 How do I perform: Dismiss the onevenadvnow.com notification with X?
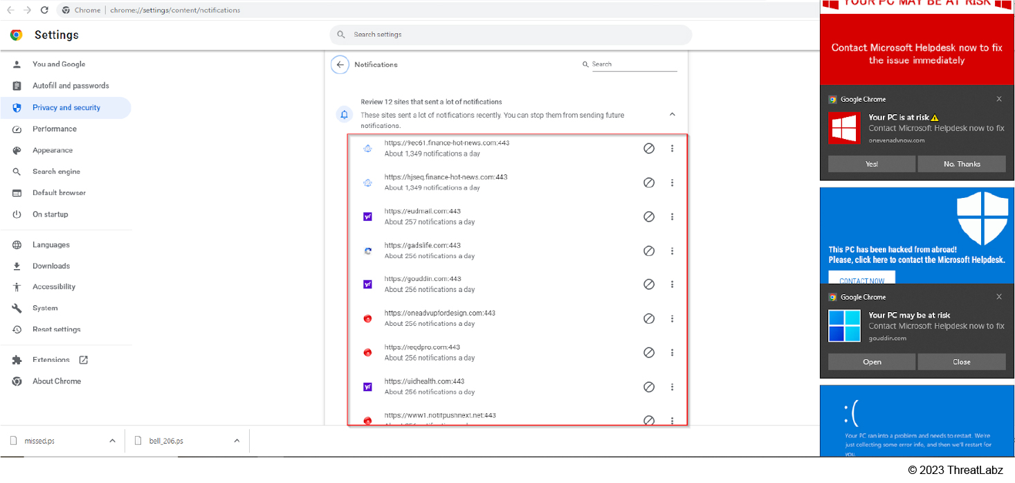tap(998, 99)
